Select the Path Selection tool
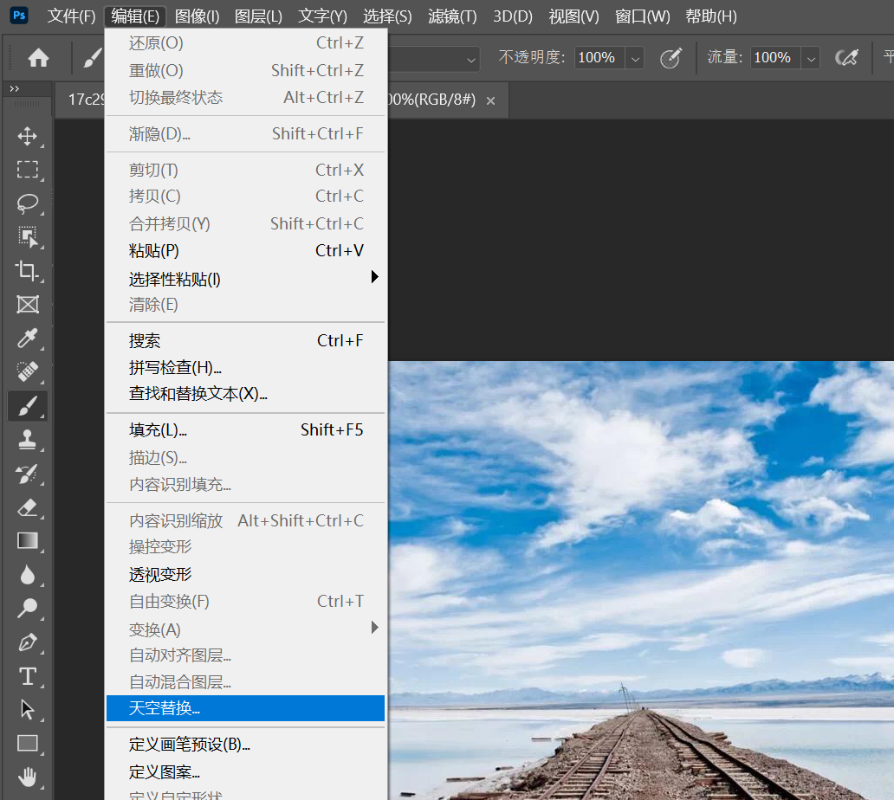 pyautogui.click(x=28, y=710)
